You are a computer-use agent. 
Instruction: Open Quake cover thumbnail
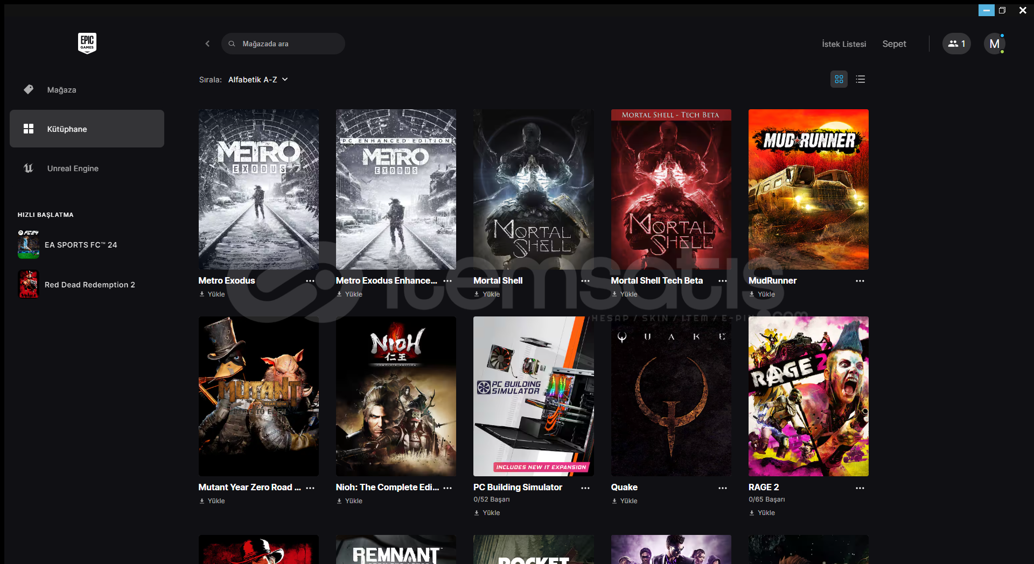(671, 396)
